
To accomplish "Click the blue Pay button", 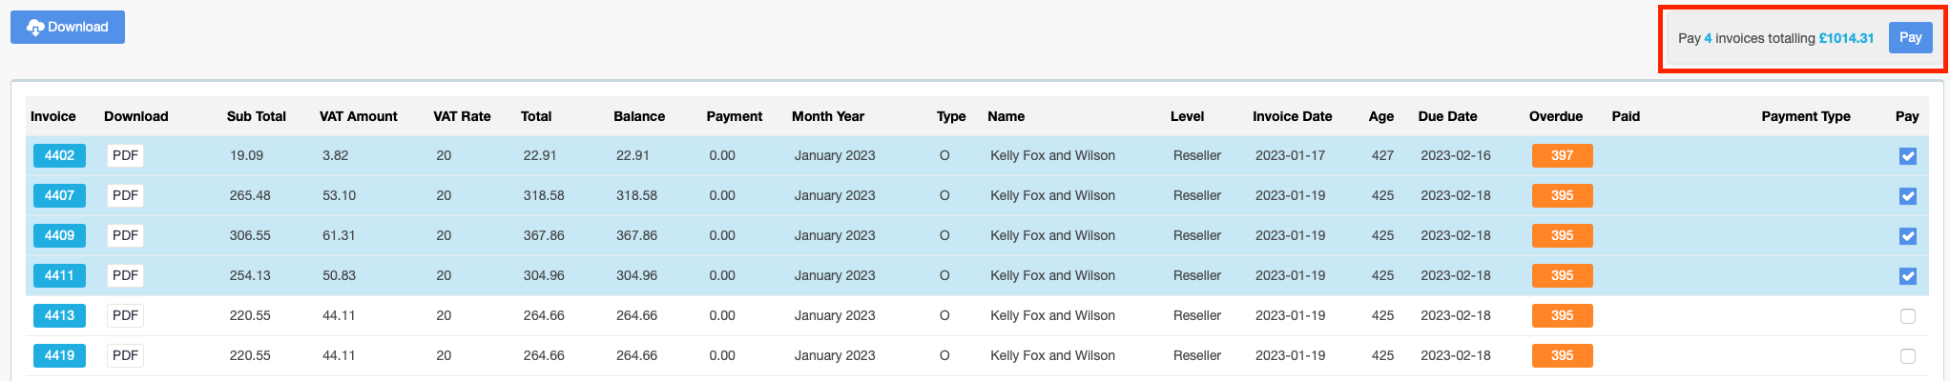I will coord(1910,38).
